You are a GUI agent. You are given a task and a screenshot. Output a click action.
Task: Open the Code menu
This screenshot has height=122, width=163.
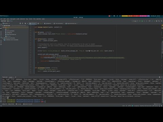click(18, 19)
